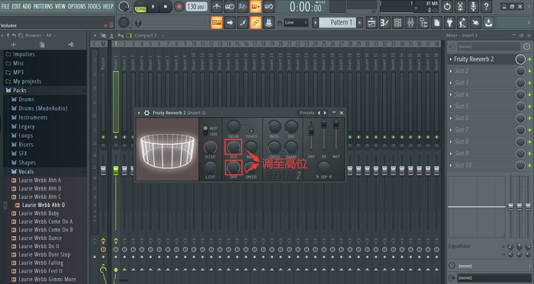
Task: Toggle blend recording overdub icon
Action: click(256, 6)
